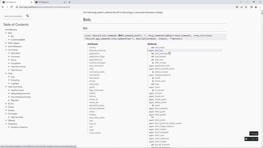
Task: Collapse the Exceptions section in contents
Action: pos(6,124)
